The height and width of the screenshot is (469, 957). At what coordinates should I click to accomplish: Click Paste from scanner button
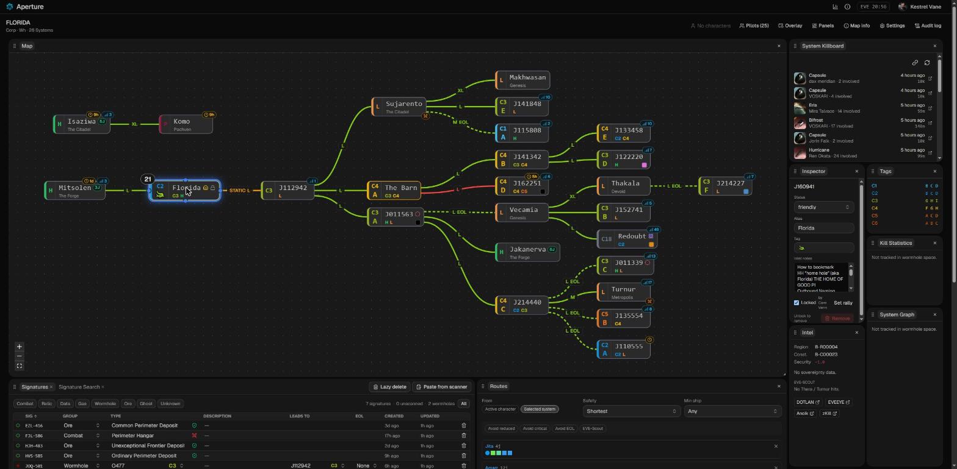click(x=442, y=387)
